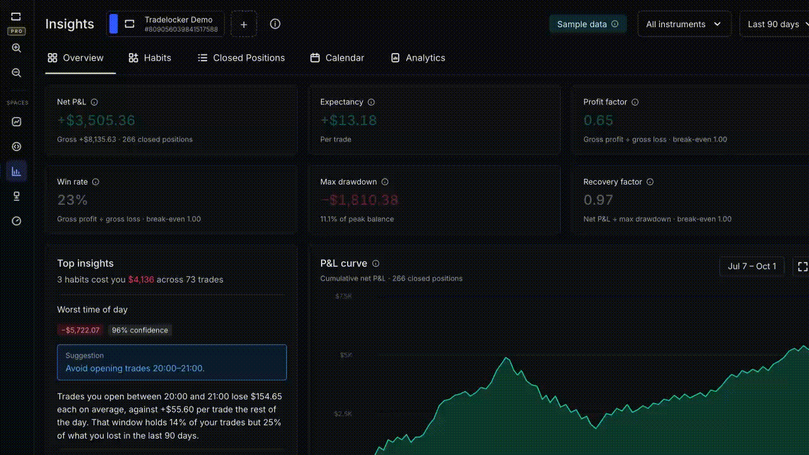Click the info icon beside the add account button
Image resolution: width=809 pixels, height=455 pixels.
(x=275, y=24)
